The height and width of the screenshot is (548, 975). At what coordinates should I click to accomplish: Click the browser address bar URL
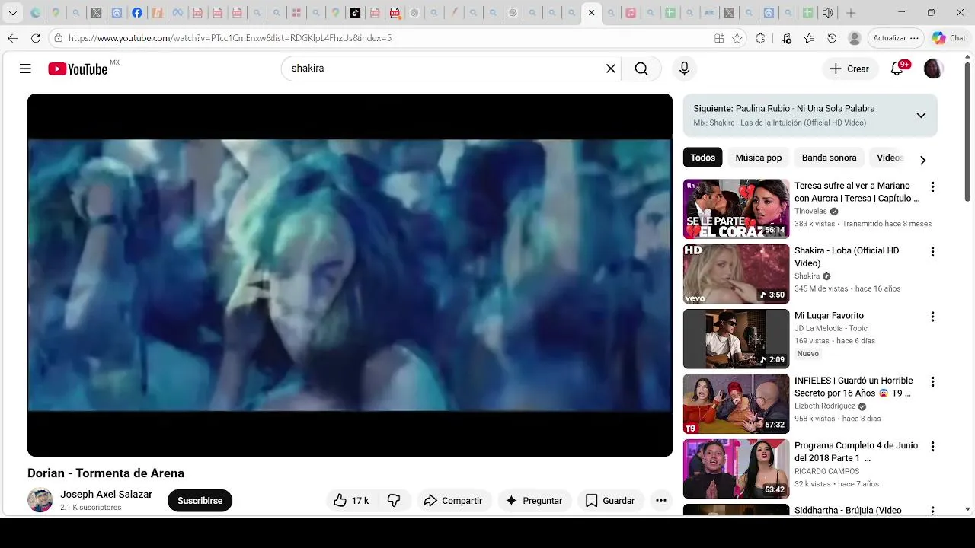[230, 38]
